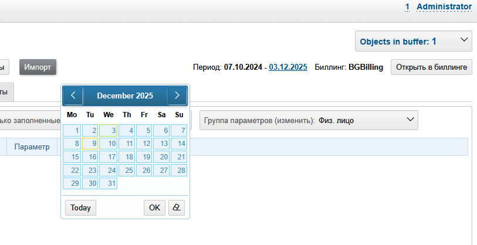Click the December 2025 calendar title
The height and width of the screenshot is (245, 477).
click(125, 96)
